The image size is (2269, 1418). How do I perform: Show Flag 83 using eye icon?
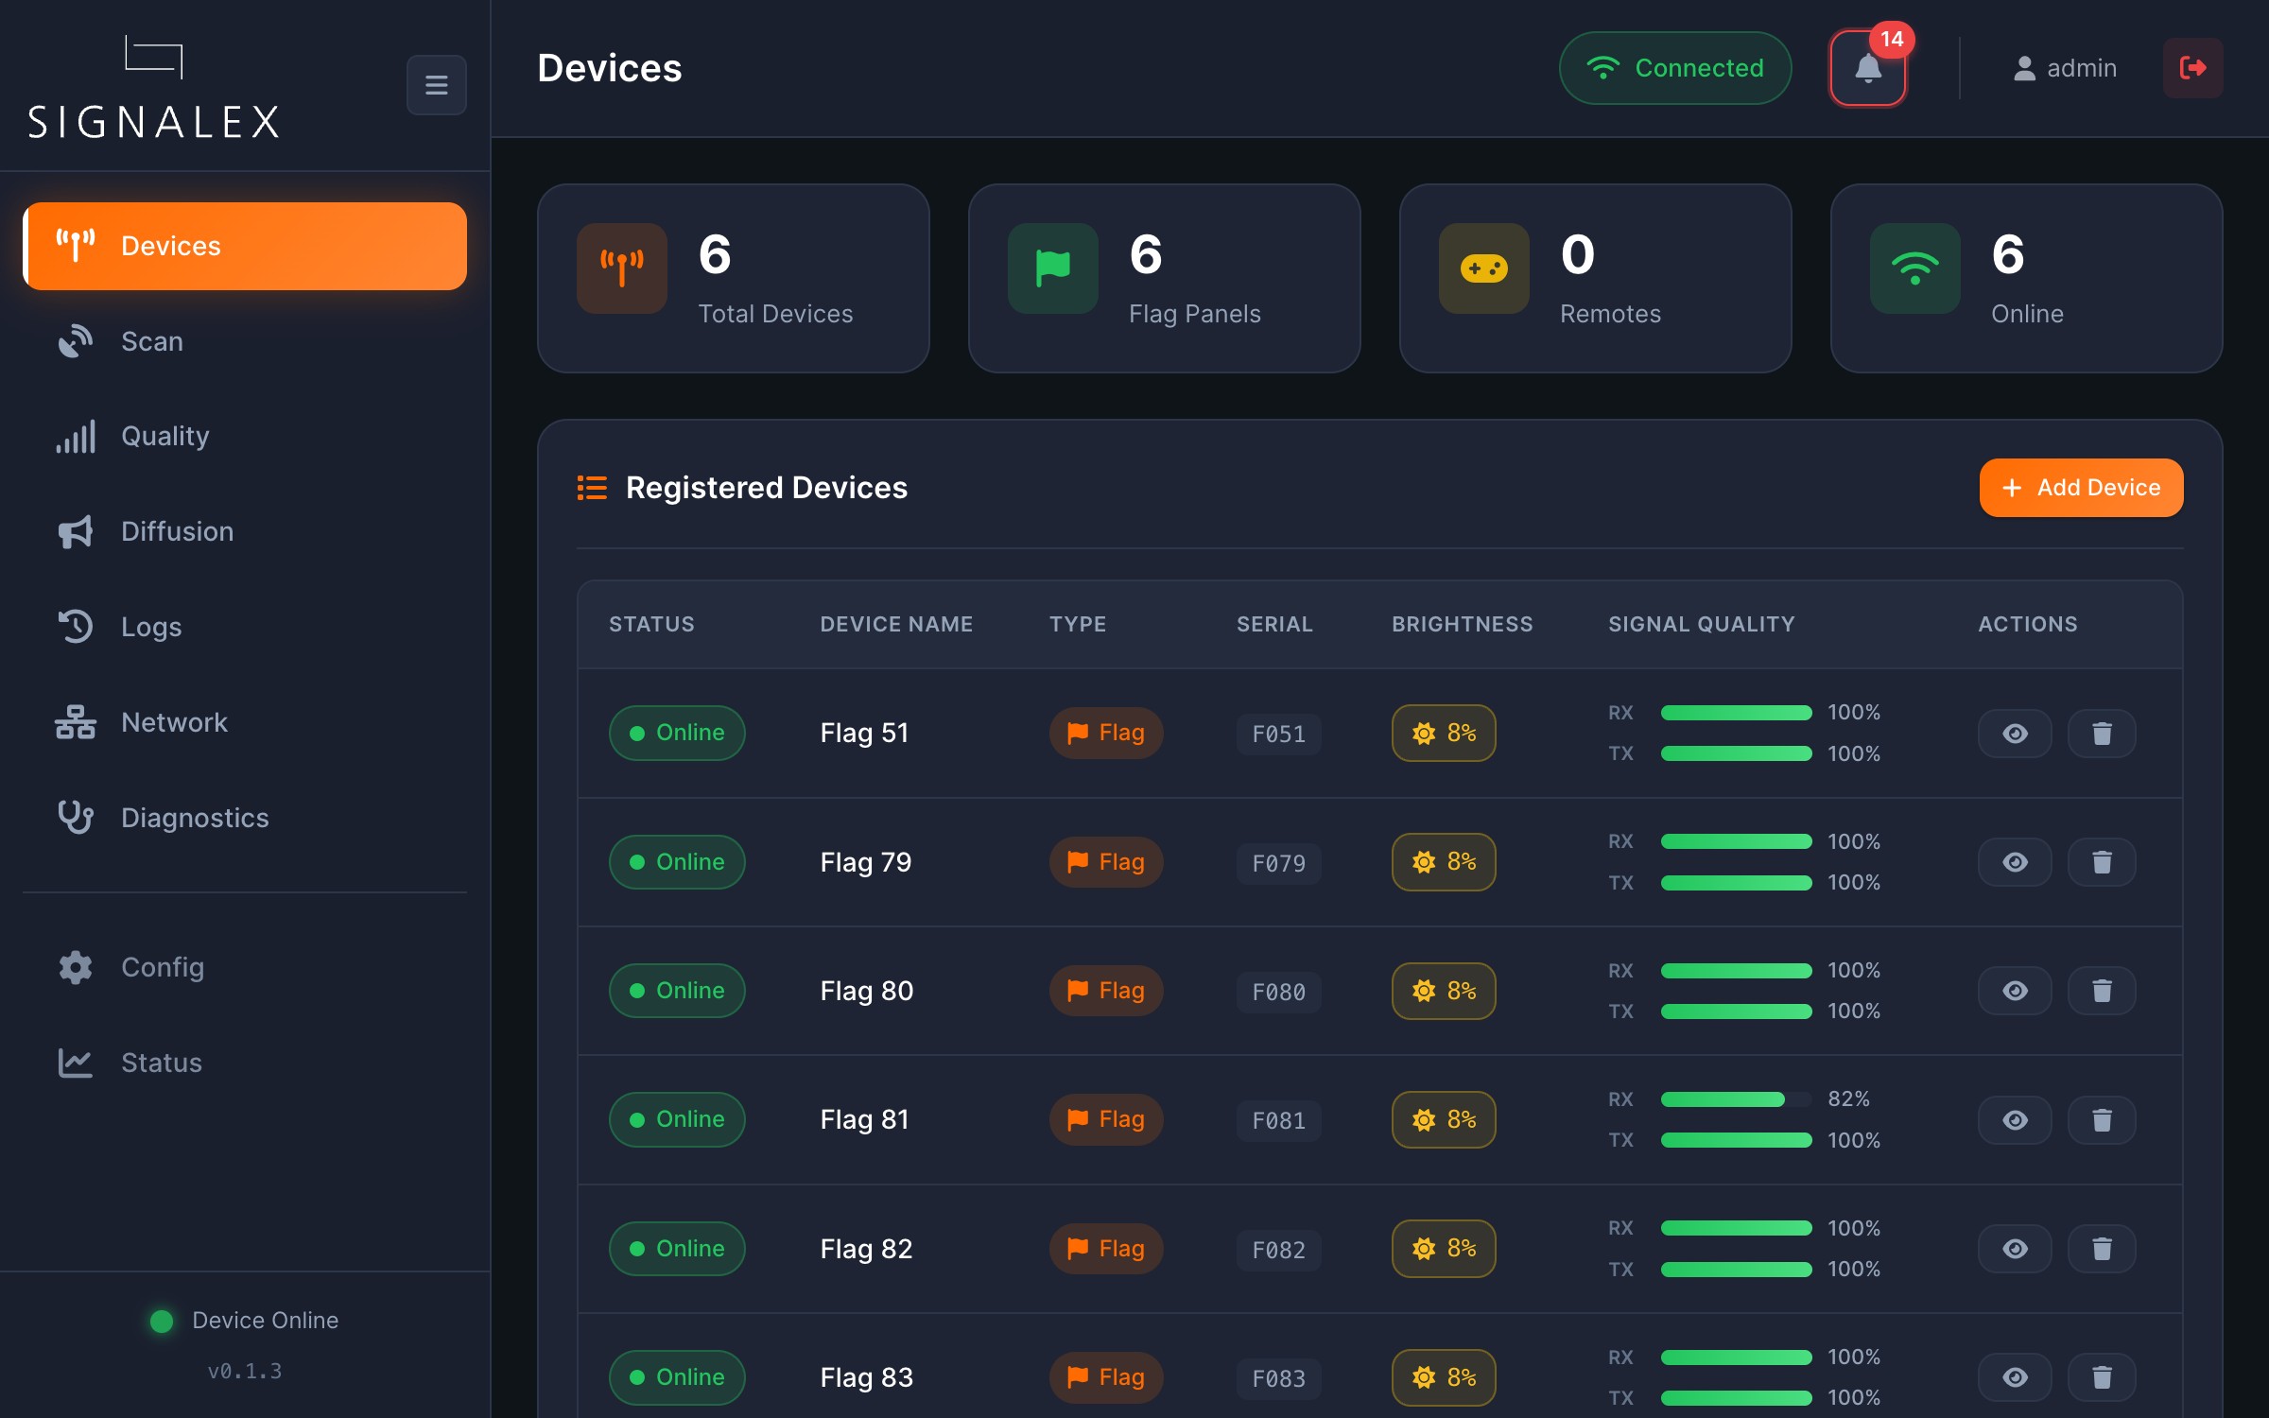click(x=2015, y=1377)
